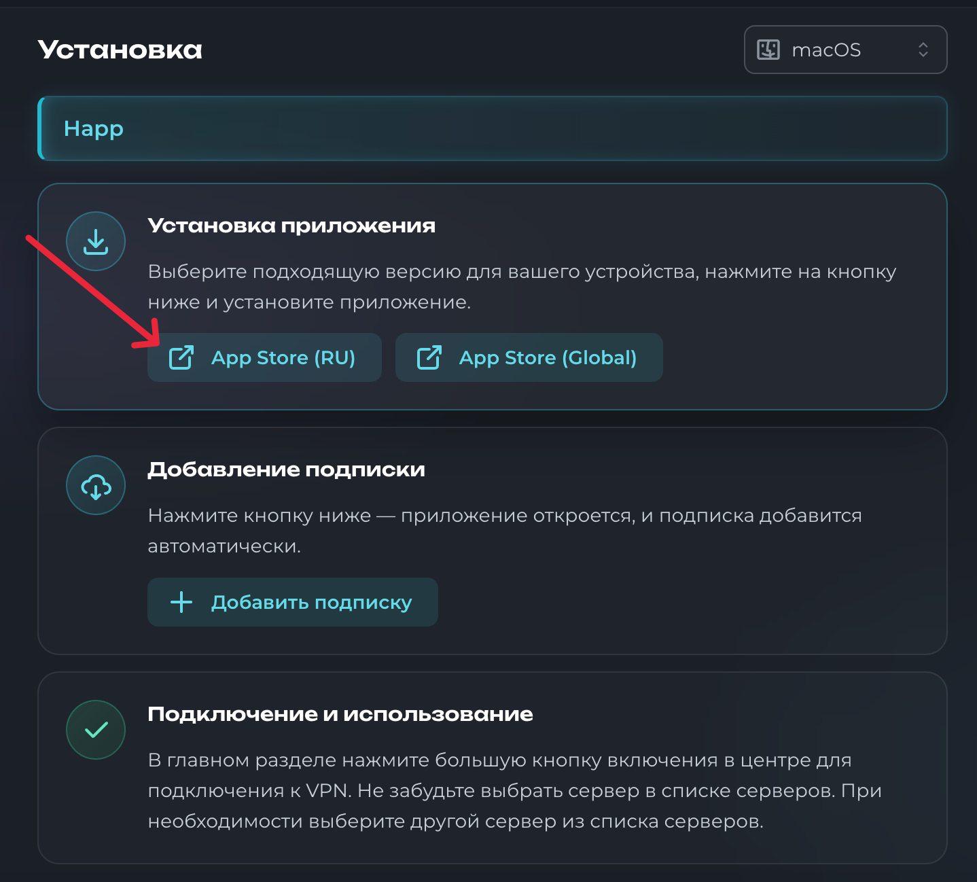Image resolution: width=977 pixels, height=882 pixels.
Task: Expand the device selection menu
Action: click(x=845, y=49)
